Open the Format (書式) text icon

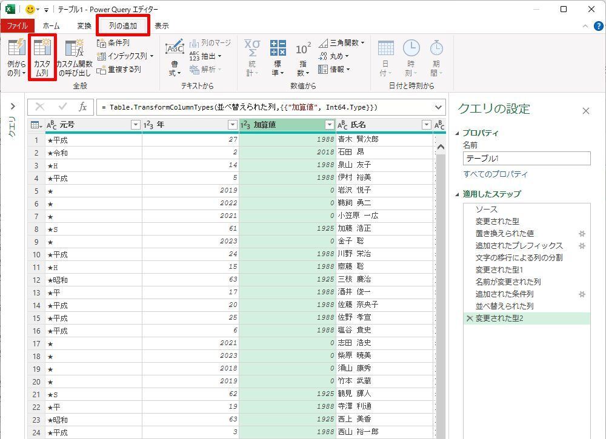point(175,49)
